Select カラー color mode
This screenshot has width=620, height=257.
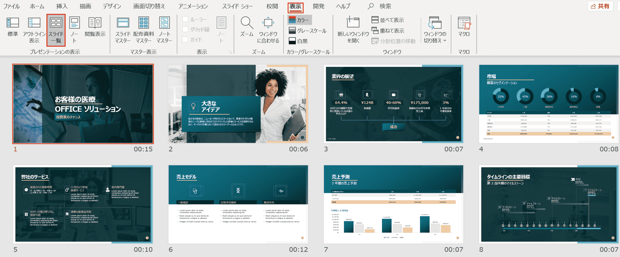tap(299, 20)
